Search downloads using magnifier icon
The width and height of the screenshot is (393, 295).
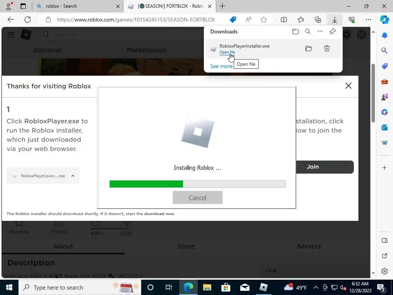click(308, 31)
